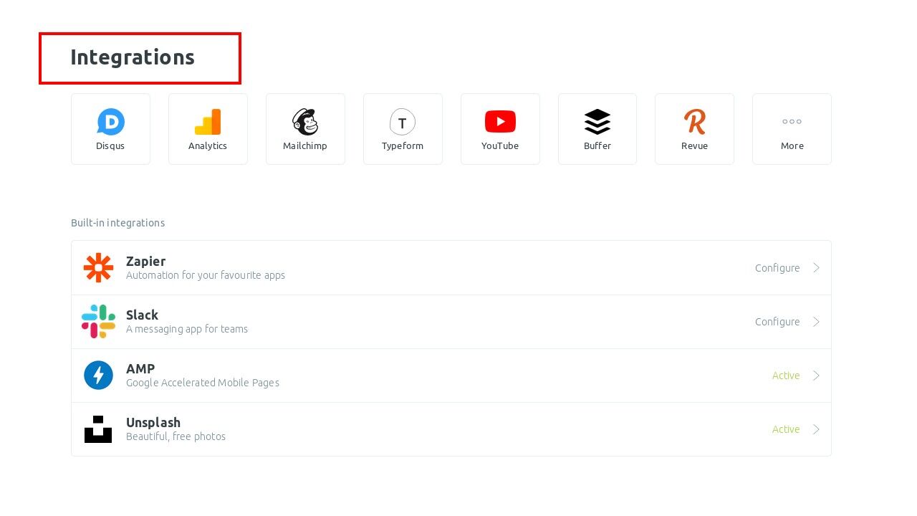Click the Buffer card label
The width and height of the screenshot is (917, 516).
[x=597, y=145]
